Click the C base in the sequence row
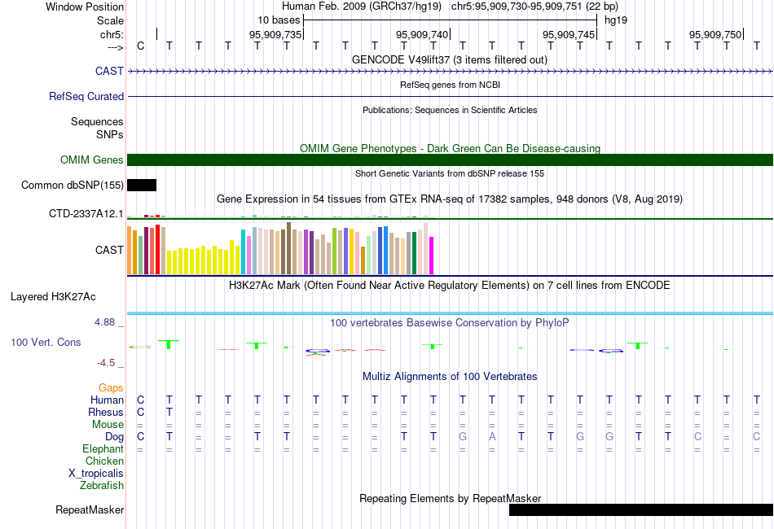This screenshot has width=774, height=529. [x=141, y=46]
